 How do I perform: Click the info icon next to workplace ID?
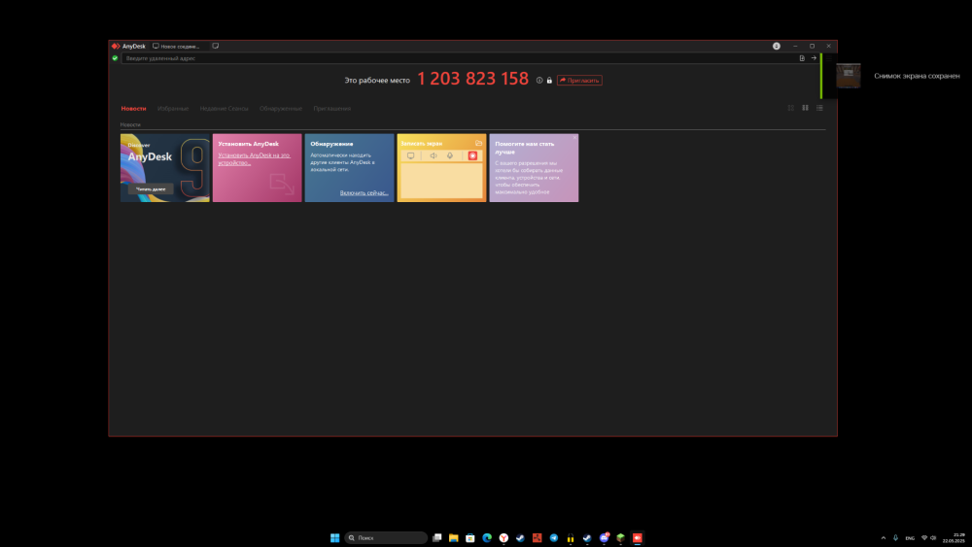539,80
